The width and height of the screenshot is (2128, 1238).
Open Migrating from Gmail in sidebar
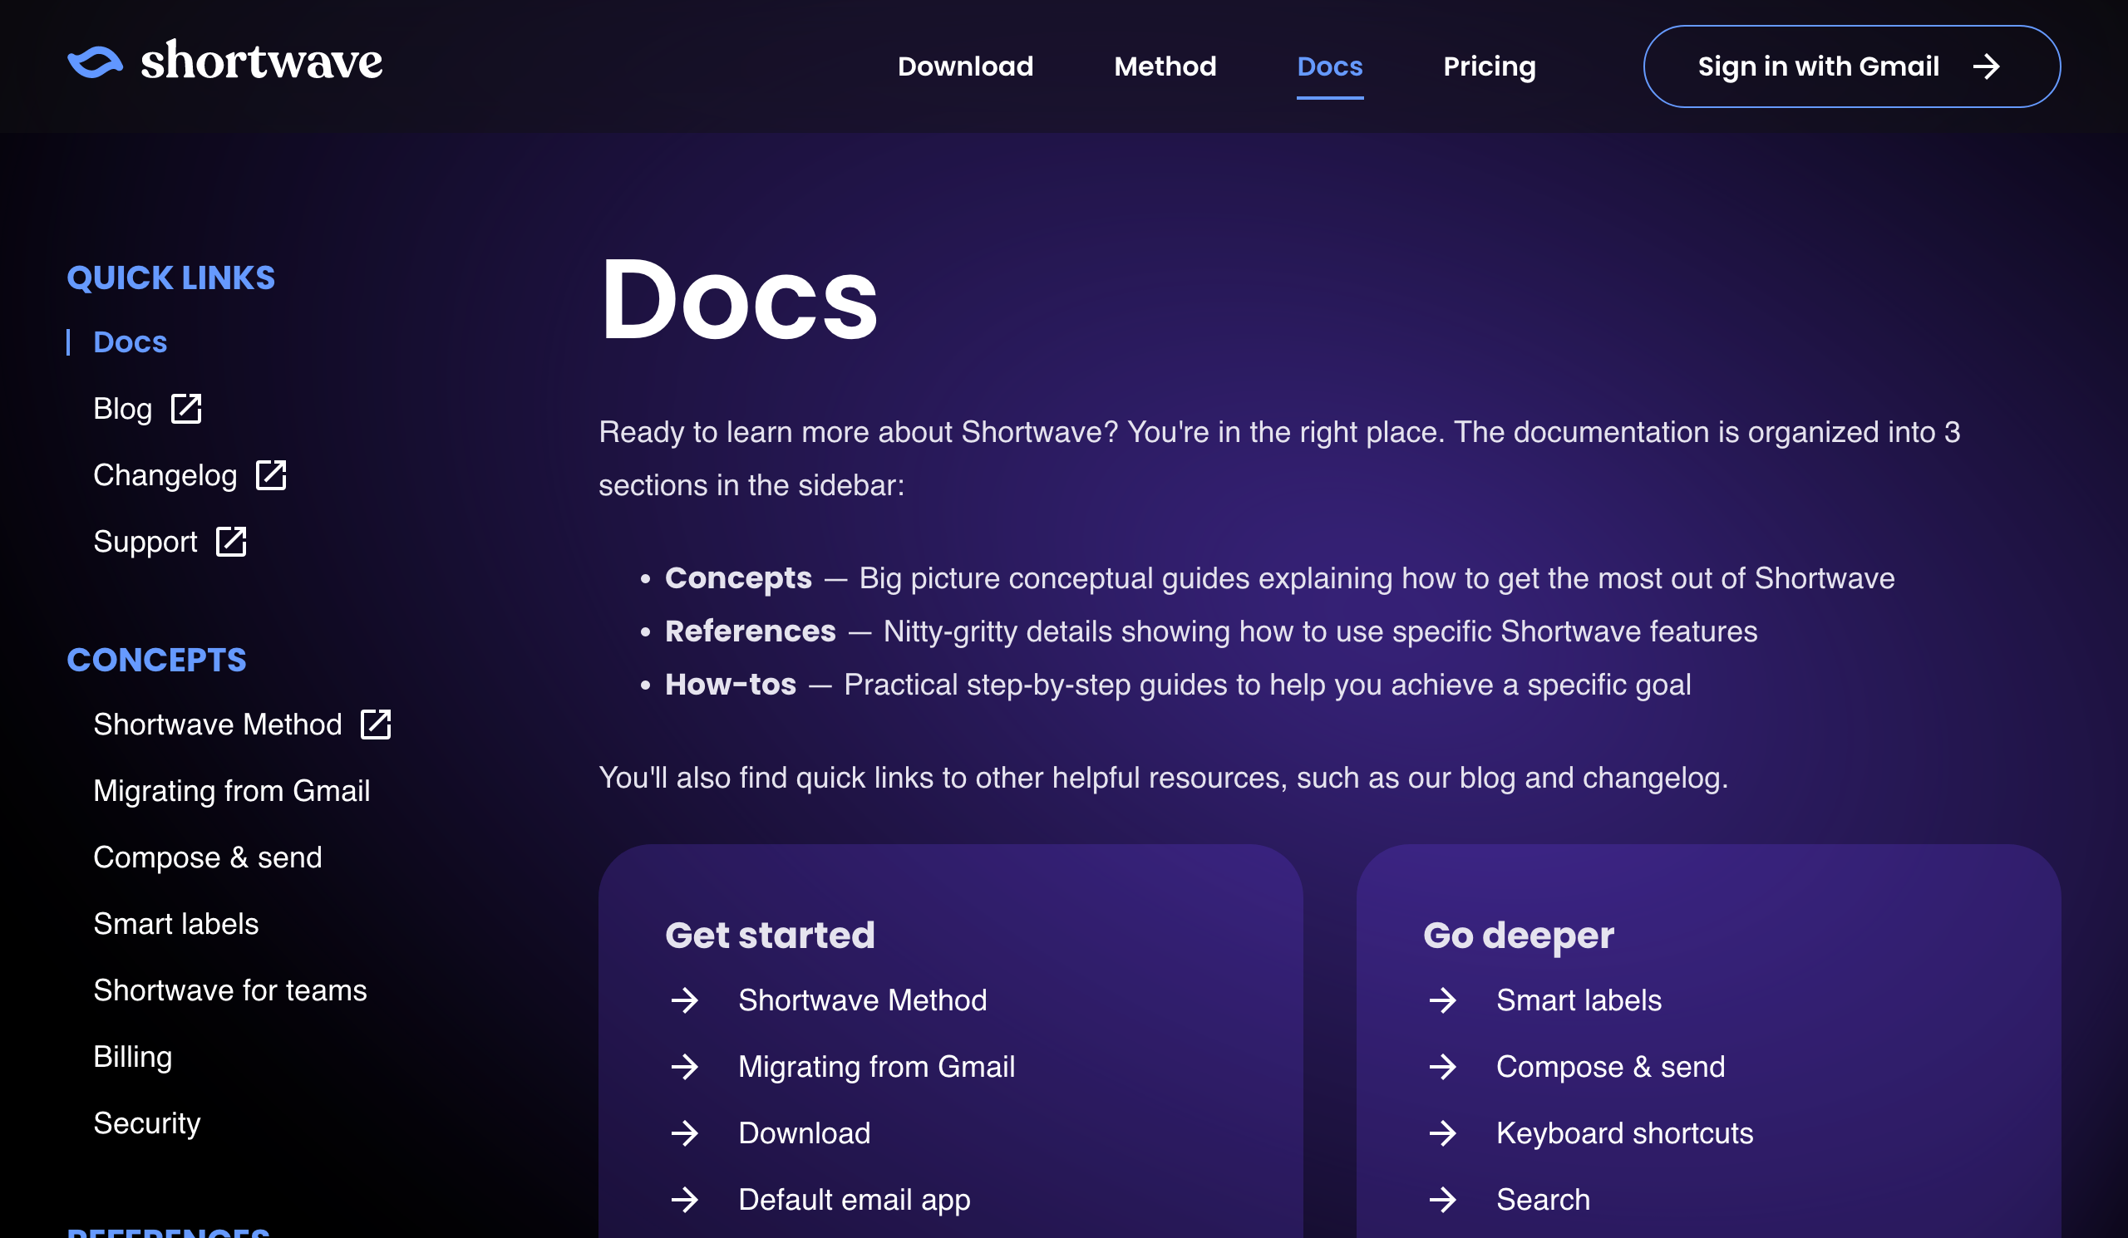coord(231,791)
